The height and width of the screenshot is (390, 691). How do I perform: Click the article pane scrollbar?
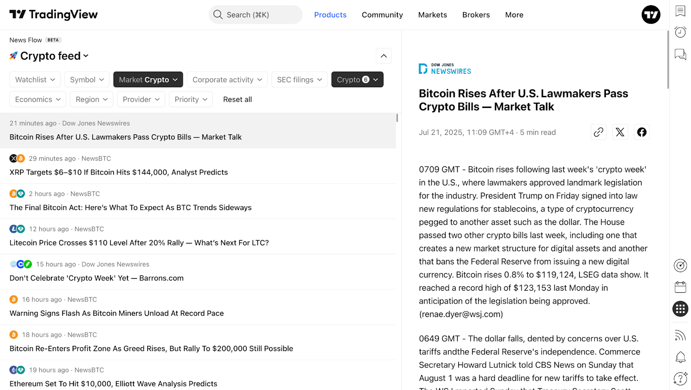tap(668, 60)
